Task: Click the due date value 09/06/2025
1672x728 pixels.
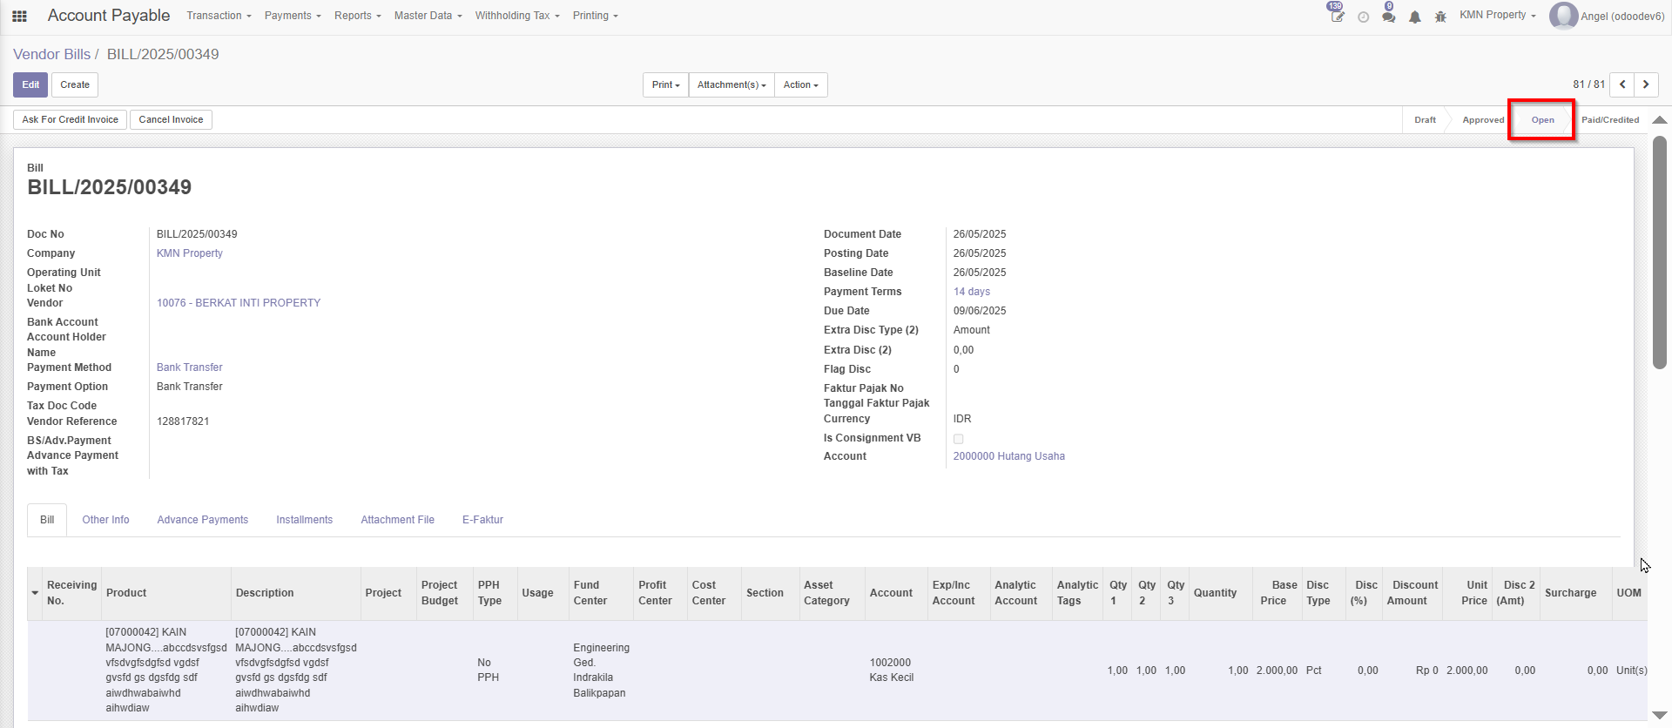Action: point(980,311)
